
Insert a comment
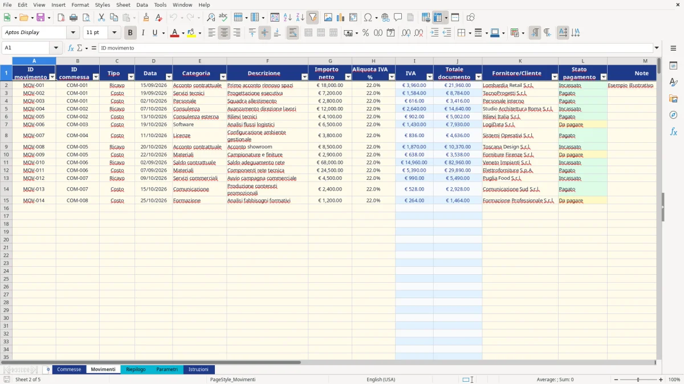point(398,18)
